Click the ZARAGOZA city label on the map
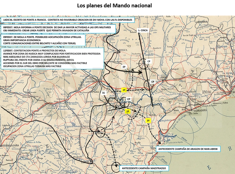 pyautogui.click(x=91, y=82)
